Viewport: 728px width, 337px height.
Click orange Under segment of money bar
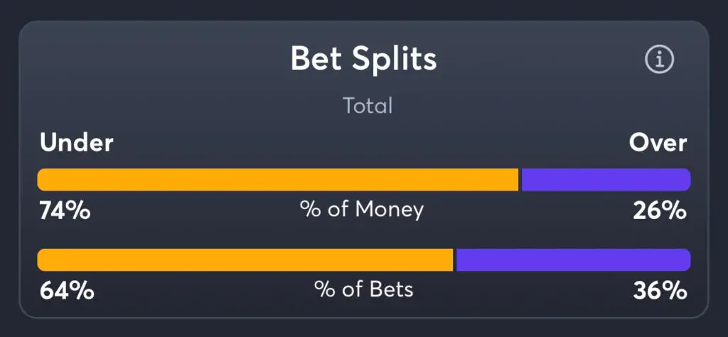[x=278, y=180]
